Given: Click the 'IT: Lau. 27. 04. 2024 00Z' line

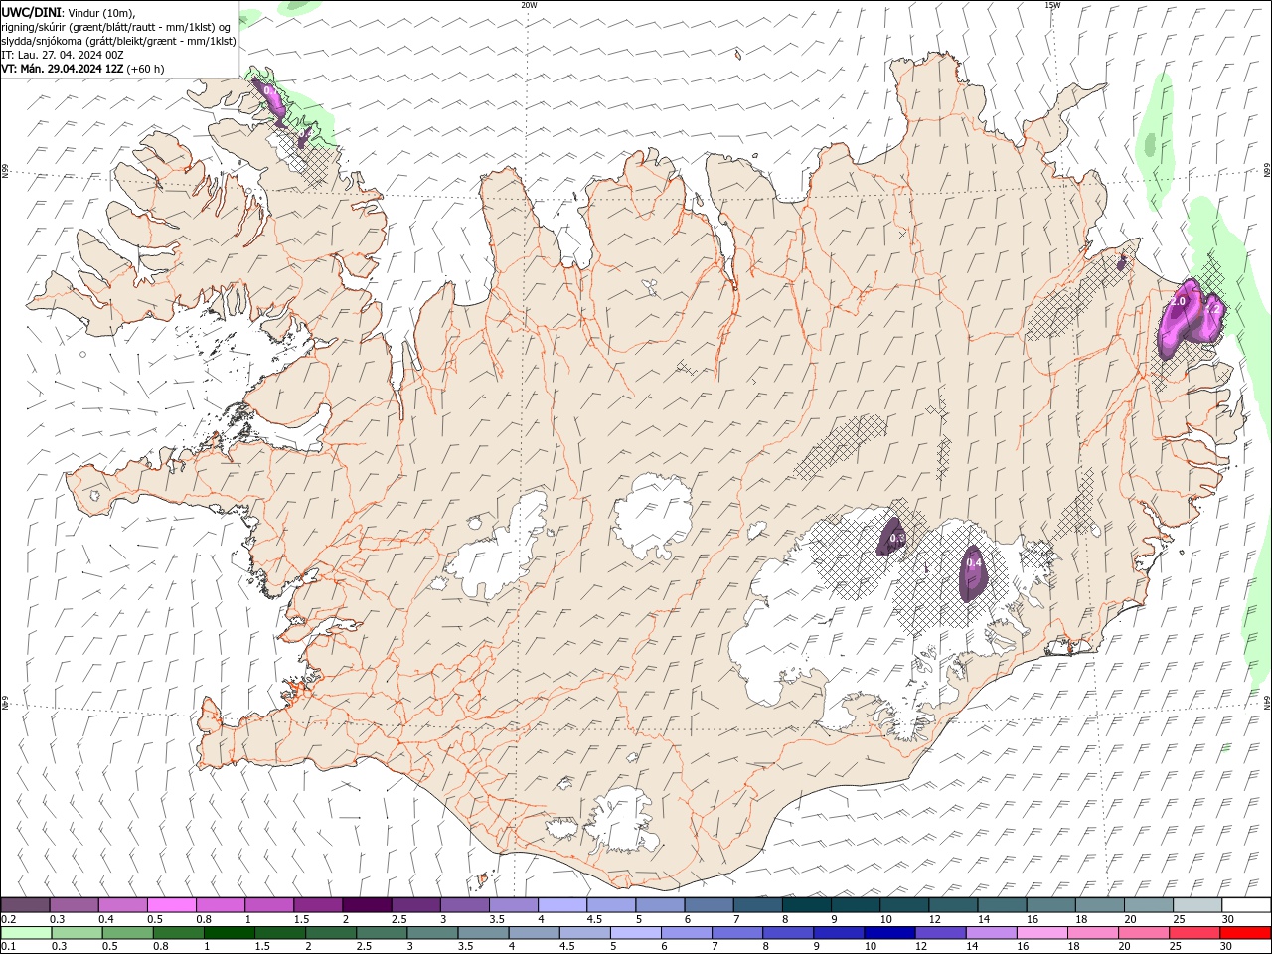Looking at the screenshot, I should click(64, 55).
